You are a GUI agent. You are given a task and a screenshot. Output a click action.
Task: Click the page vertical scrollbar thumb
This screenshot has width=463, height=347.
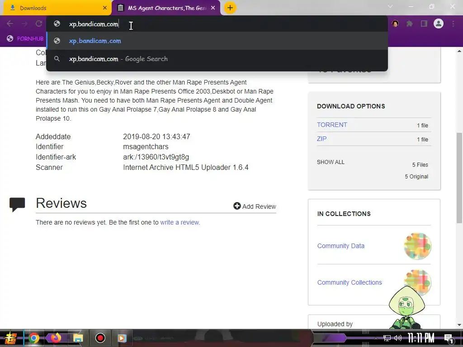(x=459, y=178)
